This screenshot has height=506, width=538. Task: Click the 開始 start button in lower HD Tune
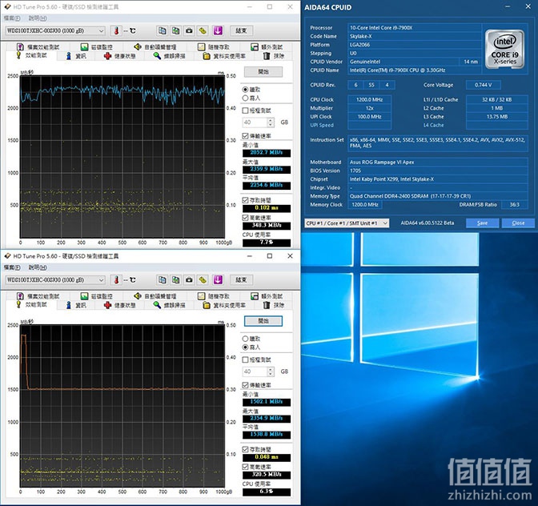pyautogui.click(x=263, y=321)
